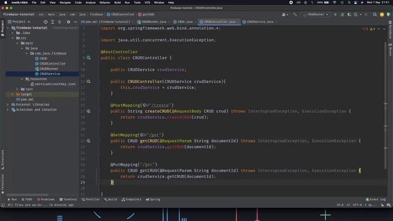Screen dimensions: 393x221
Task: Click the select opened file target icon
Action: (x=45, y=22)
